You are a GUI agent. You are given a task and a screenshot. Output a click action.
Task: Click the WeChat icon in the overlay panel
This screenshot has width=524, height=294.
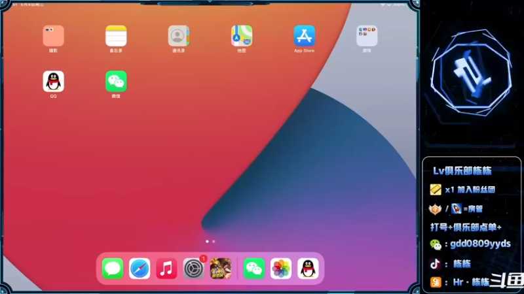click(436, 244)
